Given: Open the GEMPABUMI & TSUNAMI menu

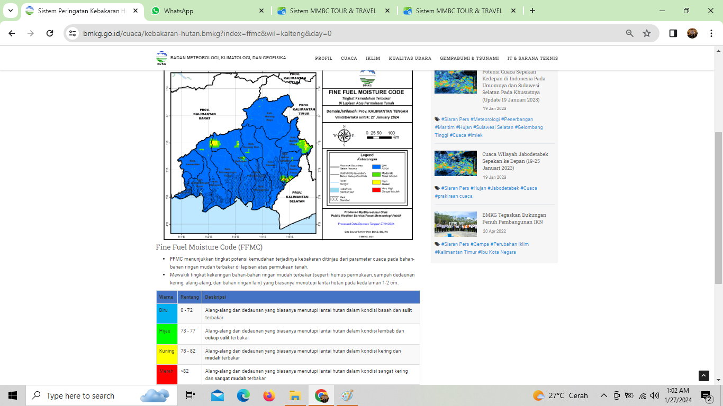Looking at the screenshot, I should pos(469,58).
